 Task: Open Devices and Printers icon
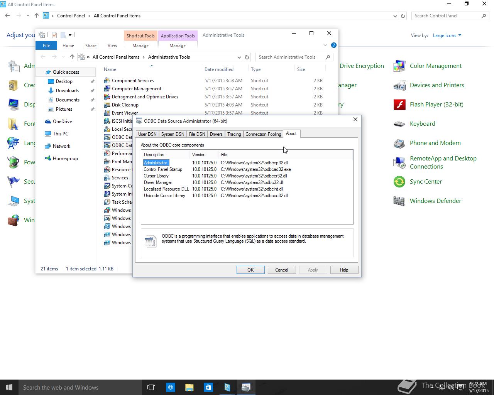coord(399,85)
